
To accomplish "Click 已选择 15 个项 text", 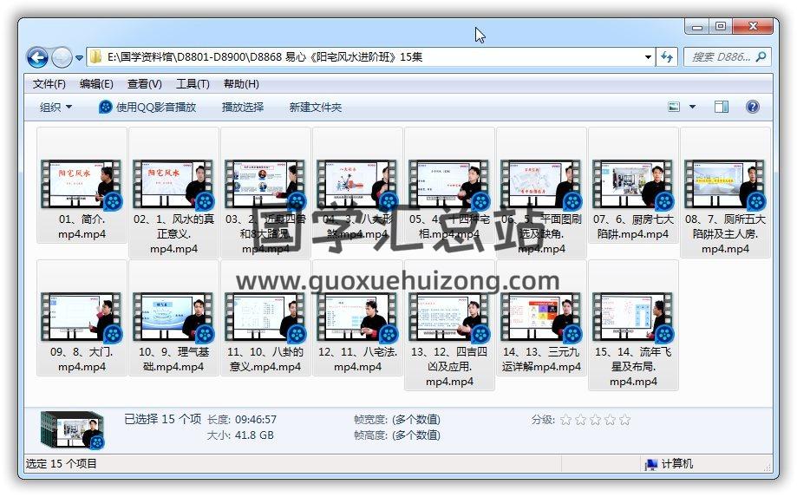I will click(x=163, y=419).
